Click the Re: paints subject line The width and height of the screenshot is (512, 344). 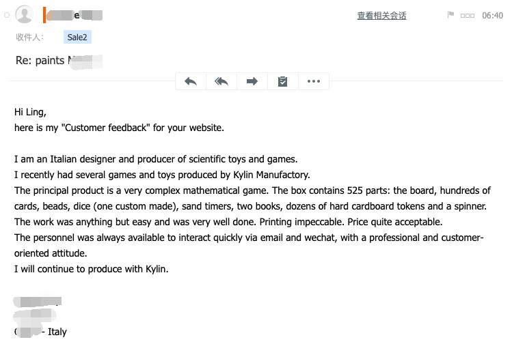click(x=59, y=61)
